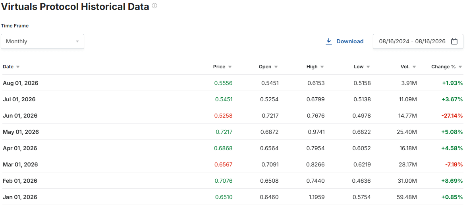Click the low value 0.4978
The image size is (467, 205).
click(362, 116)
